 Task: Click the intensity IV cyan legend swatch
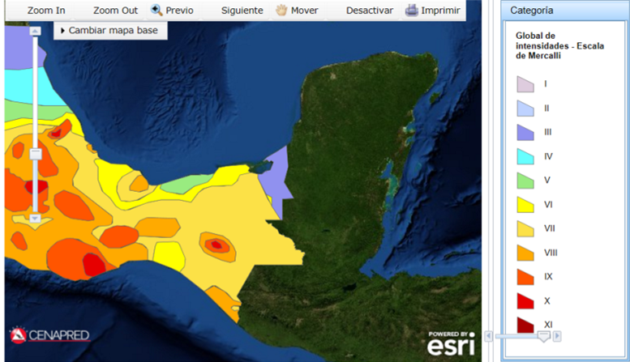tap(525, 156)
